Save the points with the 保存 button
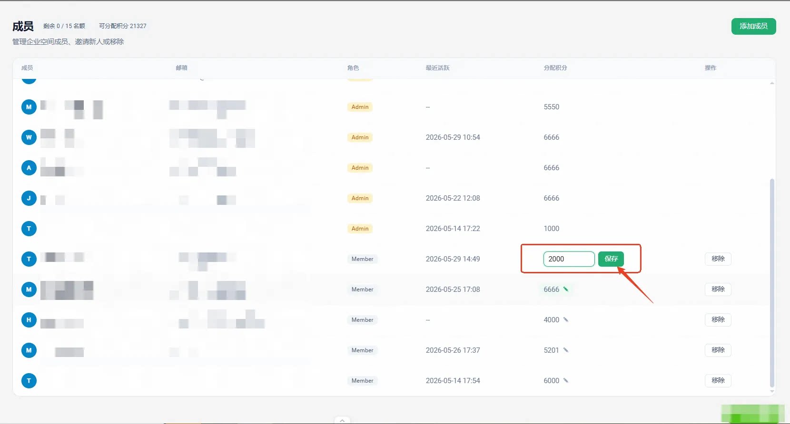This screenshot has height=424, width=790. tap(611, 259)
